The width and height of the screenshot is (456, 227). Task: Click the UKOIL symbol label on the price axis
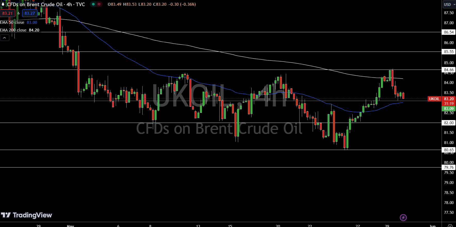pyautogui.click(x=434, y=99)
